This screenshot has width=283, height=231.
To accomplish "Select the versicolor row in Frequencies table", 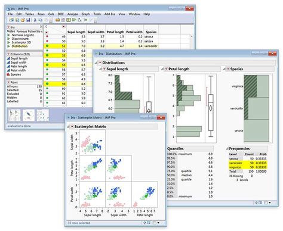I will (x=248, y=163).
